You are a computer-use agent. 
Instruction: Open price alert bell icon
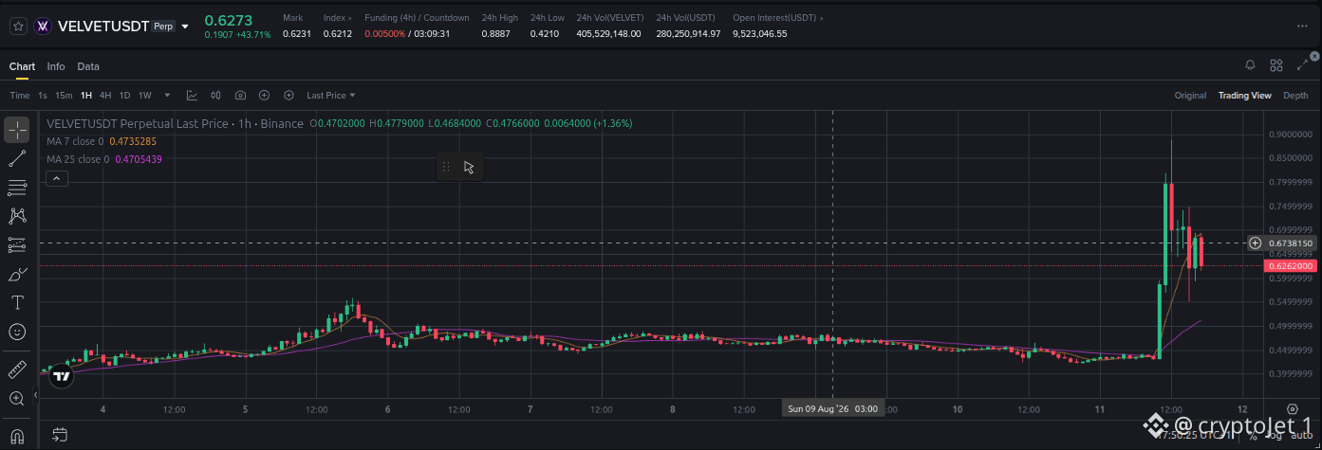[x=1251, y=64]
